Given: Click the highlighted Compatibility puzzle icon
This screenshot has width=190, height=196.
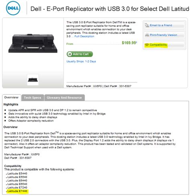Looking at the screenshot, I should coord(147,45).
